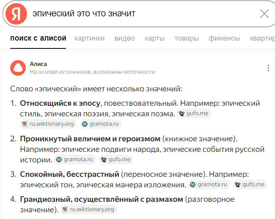This screenshot has width=275, height=219.
Task: Select the «финансы» tab
Action: (x=224, y=38)
